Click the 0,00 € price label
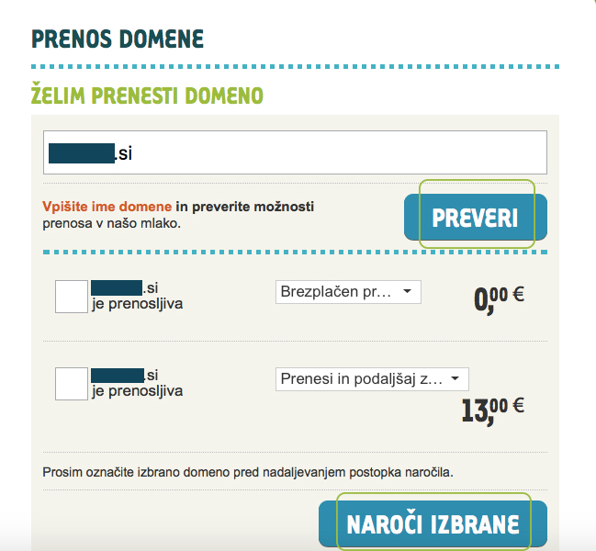Image resolution: width=596 pixels, height=551 pixels. 499,300
